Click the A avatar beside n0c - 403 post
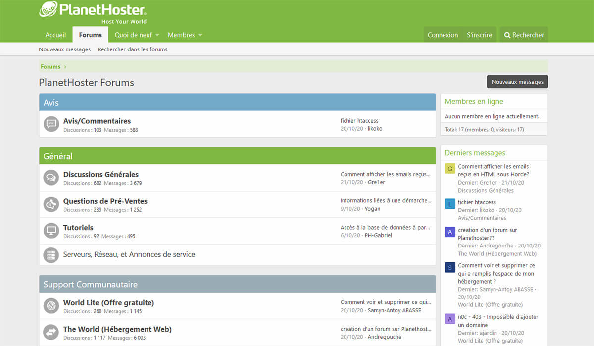The image size is (594, 346). tap(450, 319)
